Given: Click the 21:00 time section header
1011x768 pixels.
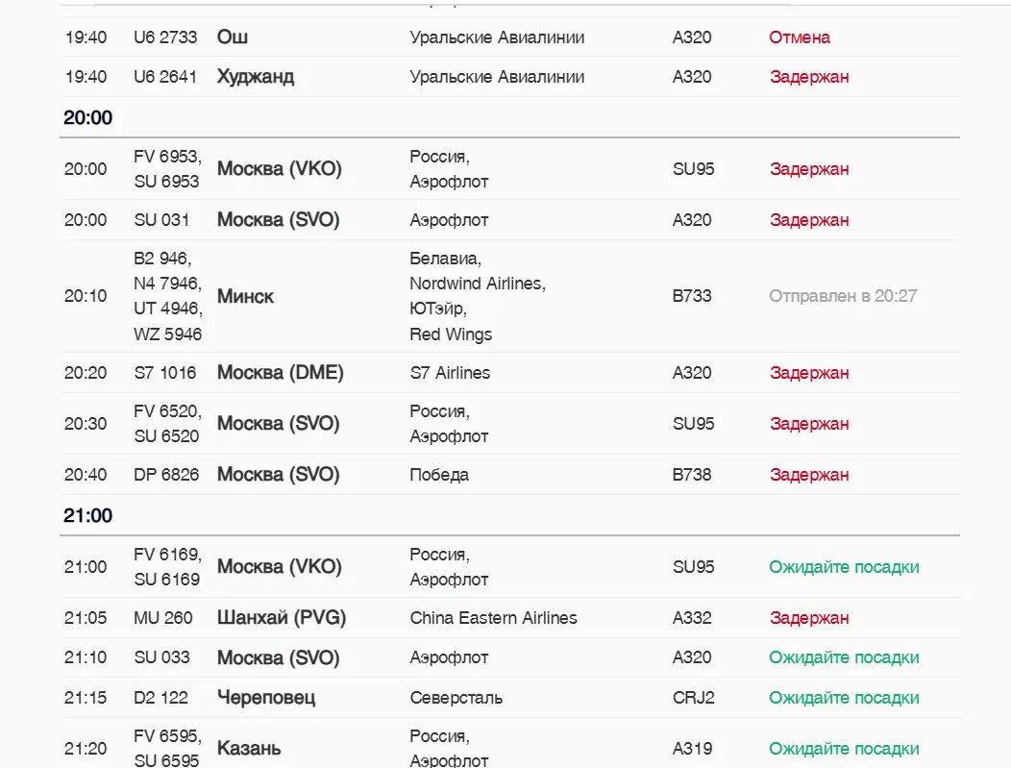Looking at the screenshot, I should tap(88, 516).
